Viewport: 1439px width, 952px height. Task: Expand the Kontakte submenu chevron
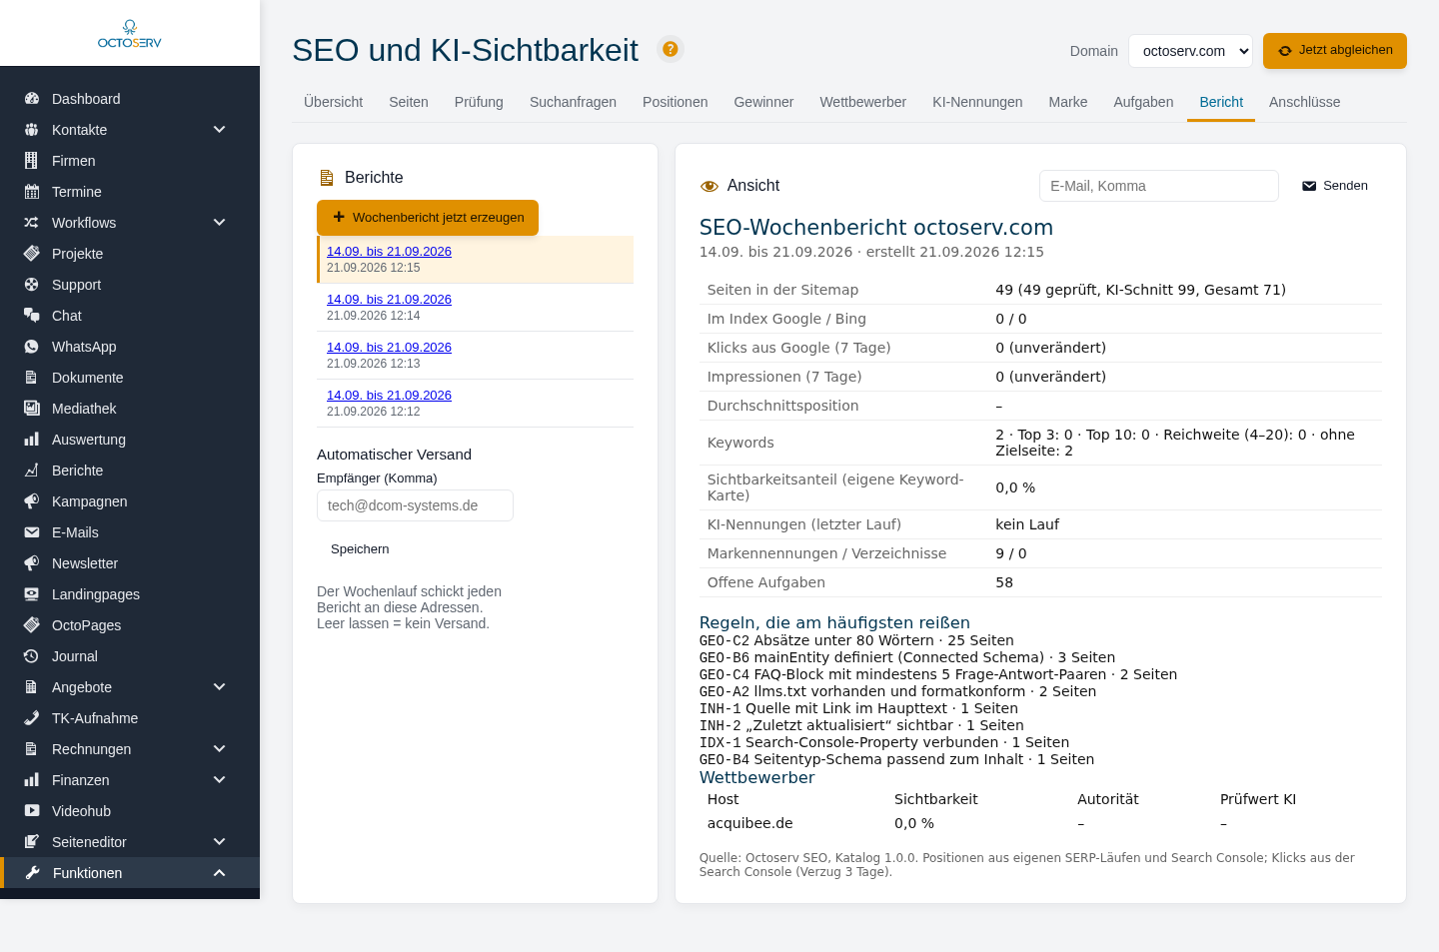tap(220, 130)
